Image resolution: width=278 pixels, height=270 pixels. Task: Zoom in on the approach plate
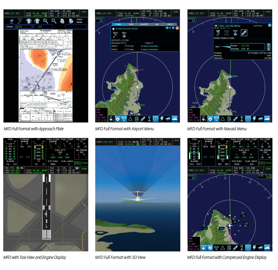(46, 21)
